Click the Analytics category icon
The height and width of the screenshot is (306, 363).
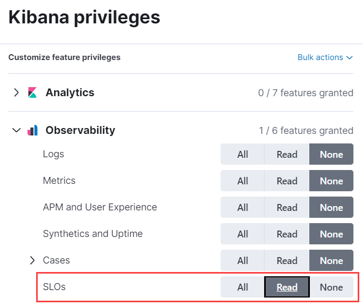coord(32,93)
